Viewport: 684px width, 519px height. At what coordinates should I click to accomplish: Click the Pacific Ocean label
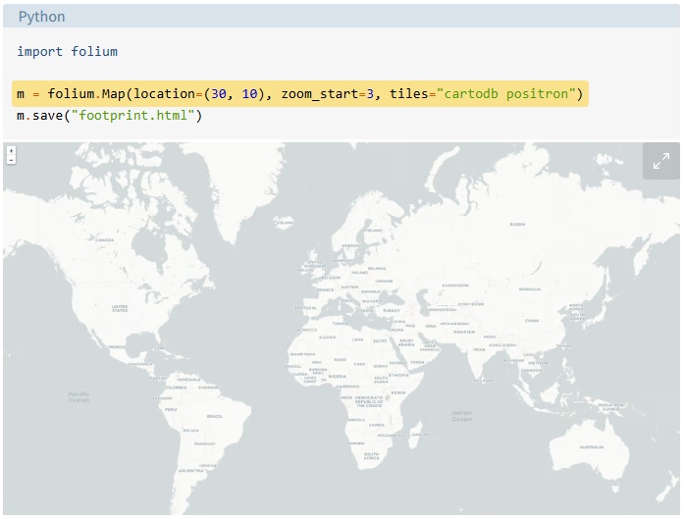pos(79,396)
